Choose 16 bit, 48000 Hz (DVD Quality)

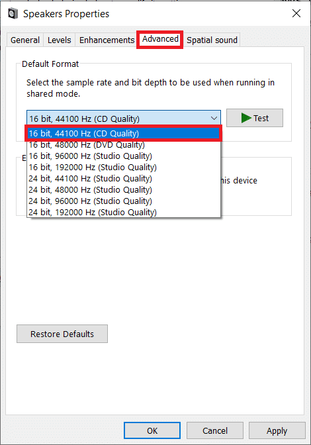pyautogui.click(x=124, y=145)
